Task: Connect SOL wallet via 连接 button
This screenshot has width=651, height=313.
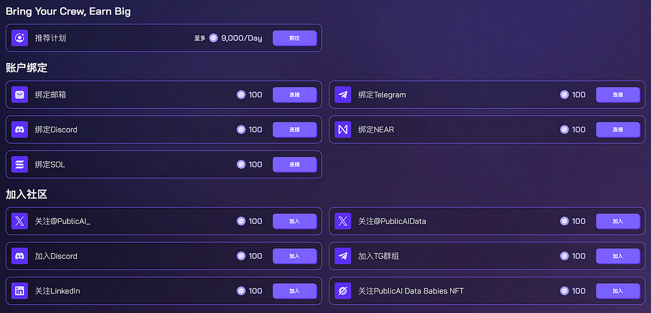Action: [x=295, y=165]
